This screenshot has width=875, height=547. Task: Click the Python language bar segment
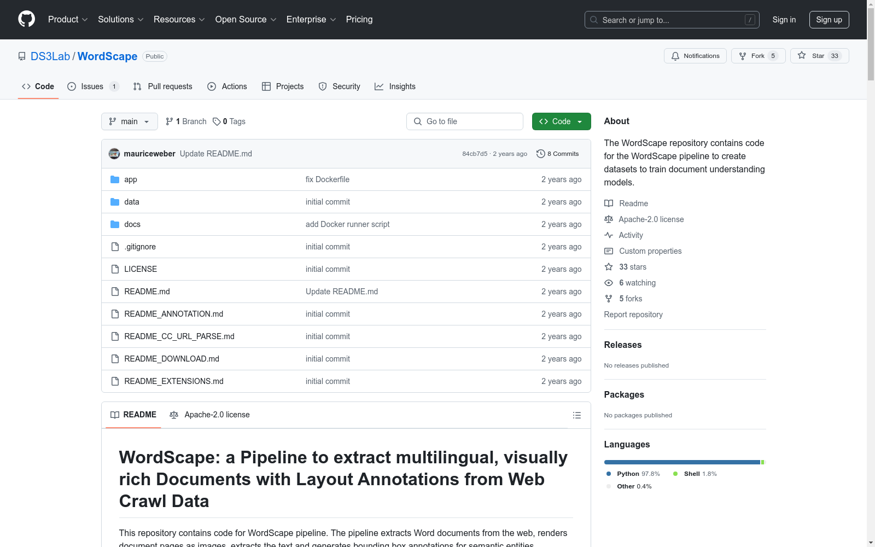(x=682, y=462)
